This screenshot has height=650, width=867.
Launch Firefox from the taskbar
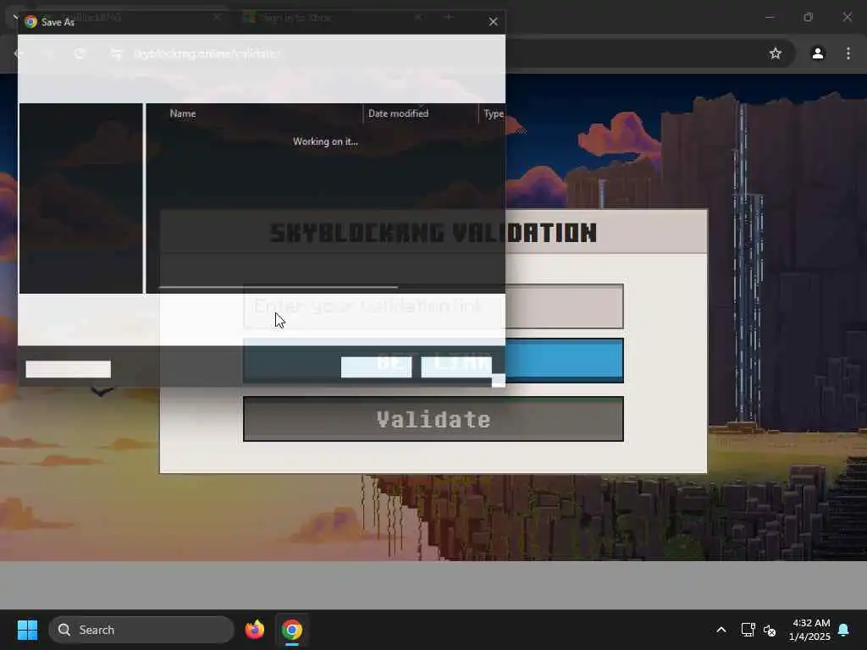(255, 630)
